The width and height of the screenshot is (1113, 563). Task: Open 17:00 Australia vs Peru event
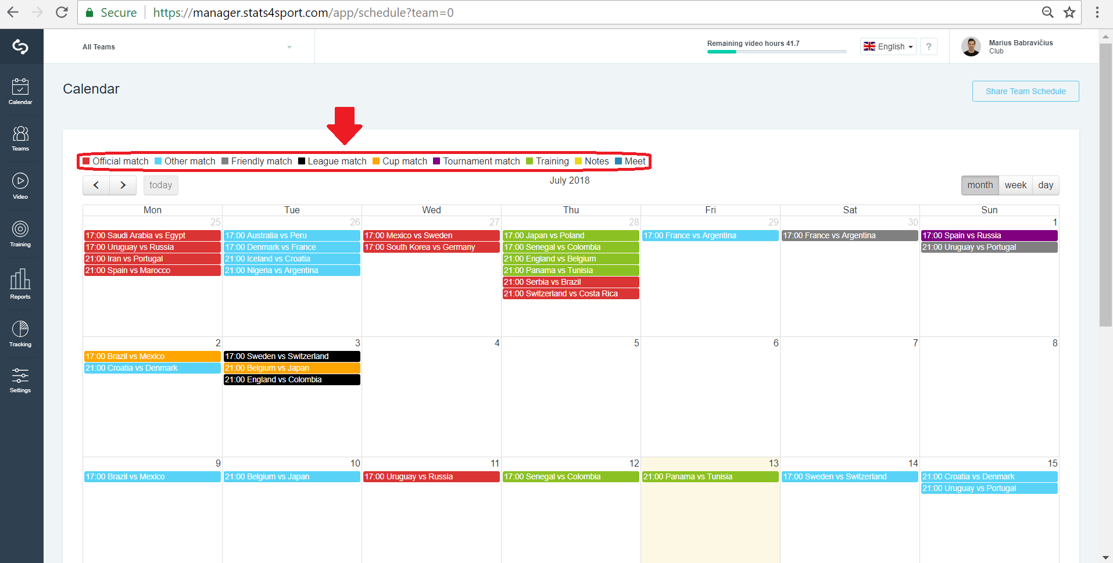(x=292, y=235)
